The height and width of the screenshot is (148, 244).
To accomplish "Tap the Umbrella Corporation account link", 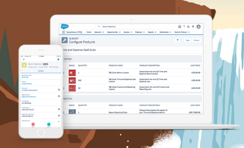I will 30,90.
